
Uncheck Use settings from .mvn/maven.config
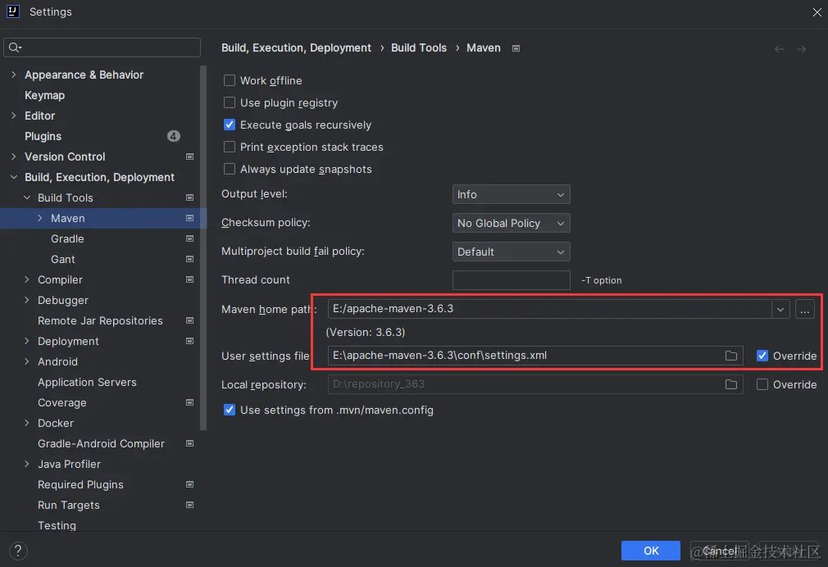click(230, 410)
